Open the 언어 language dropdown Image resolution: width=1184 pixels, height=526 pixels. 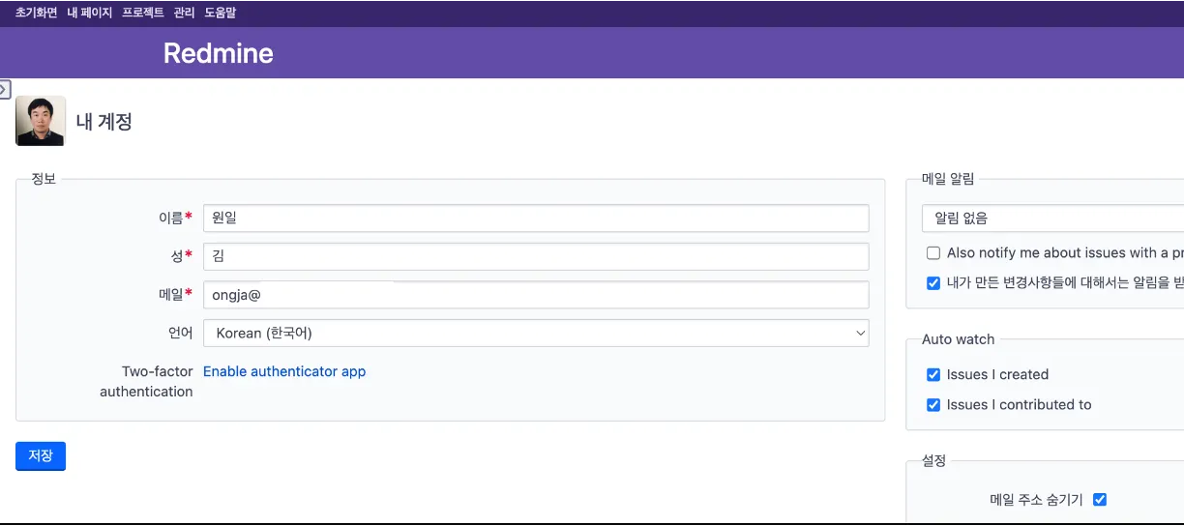click(x=536, y=333)
